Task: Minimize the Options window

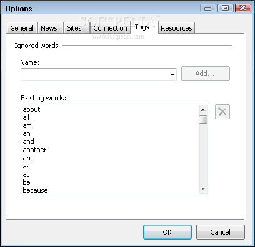Action: (x=208, y=9)
